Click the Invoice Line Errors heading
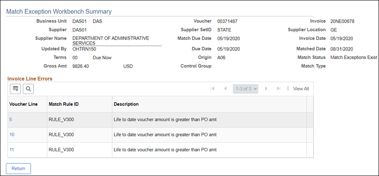 [x=30, y=79]
